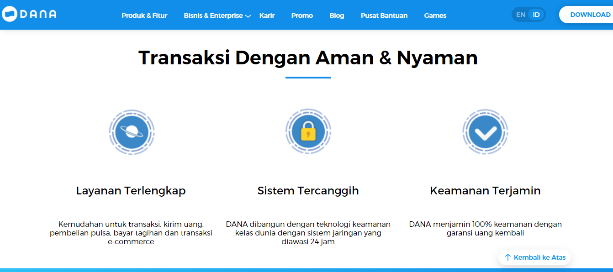
Task: Switch language to ID
Action: pyautogui.click(x=536, y=15)
